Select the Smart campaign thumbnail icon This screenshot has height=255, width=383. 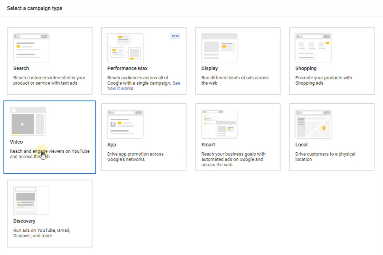tap(219, 123)
